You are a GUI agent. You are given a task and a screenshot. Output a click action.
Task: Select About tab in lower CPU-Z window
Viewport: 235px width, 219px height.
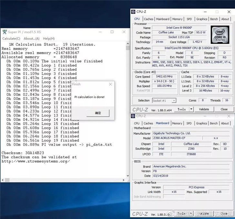tap(225, 123)
